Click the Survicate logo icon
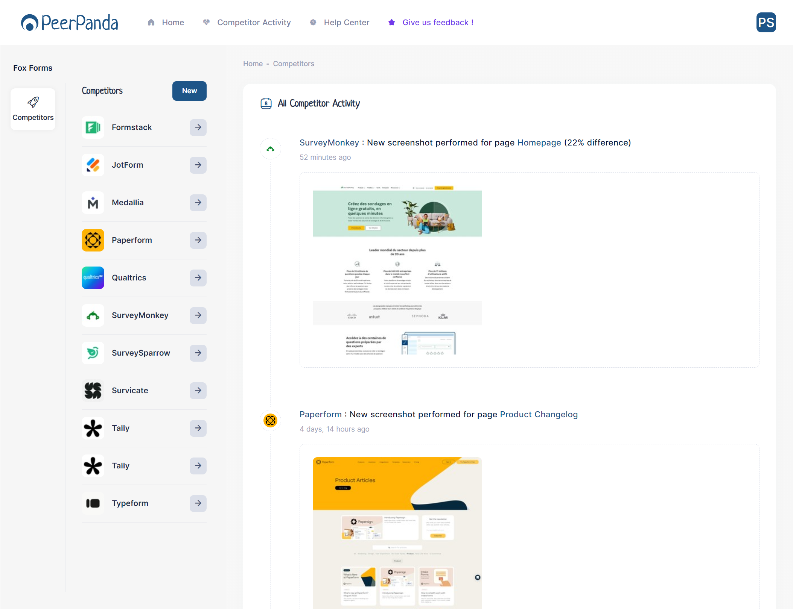 [x=93, y=391]
